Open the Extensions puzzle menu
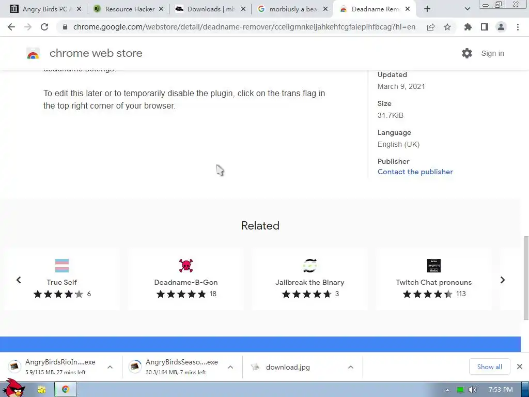This screenshot has height=397, width=529. pos(468,27)
